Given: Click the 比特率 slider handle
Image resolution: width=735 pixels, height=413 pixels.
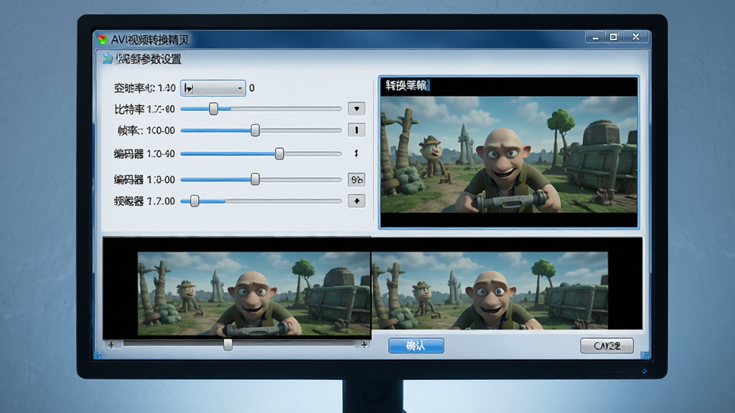Looking at the screenshot, I should (213, 109).
